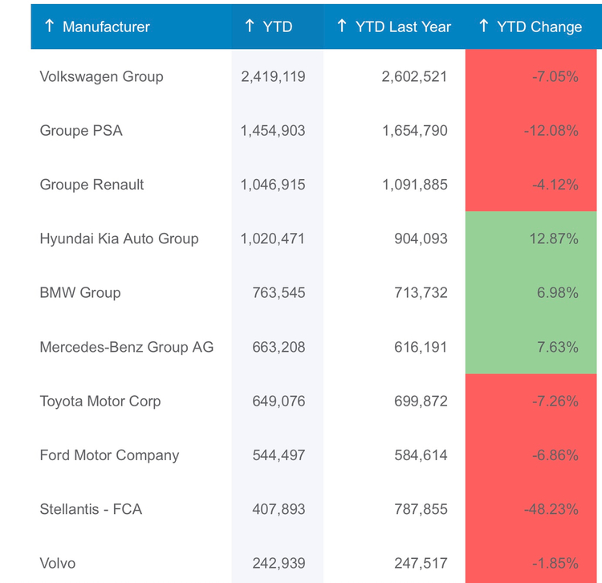Click last year value 1,654,790
The width and height of the screenshot is (602, 583).
415,131
